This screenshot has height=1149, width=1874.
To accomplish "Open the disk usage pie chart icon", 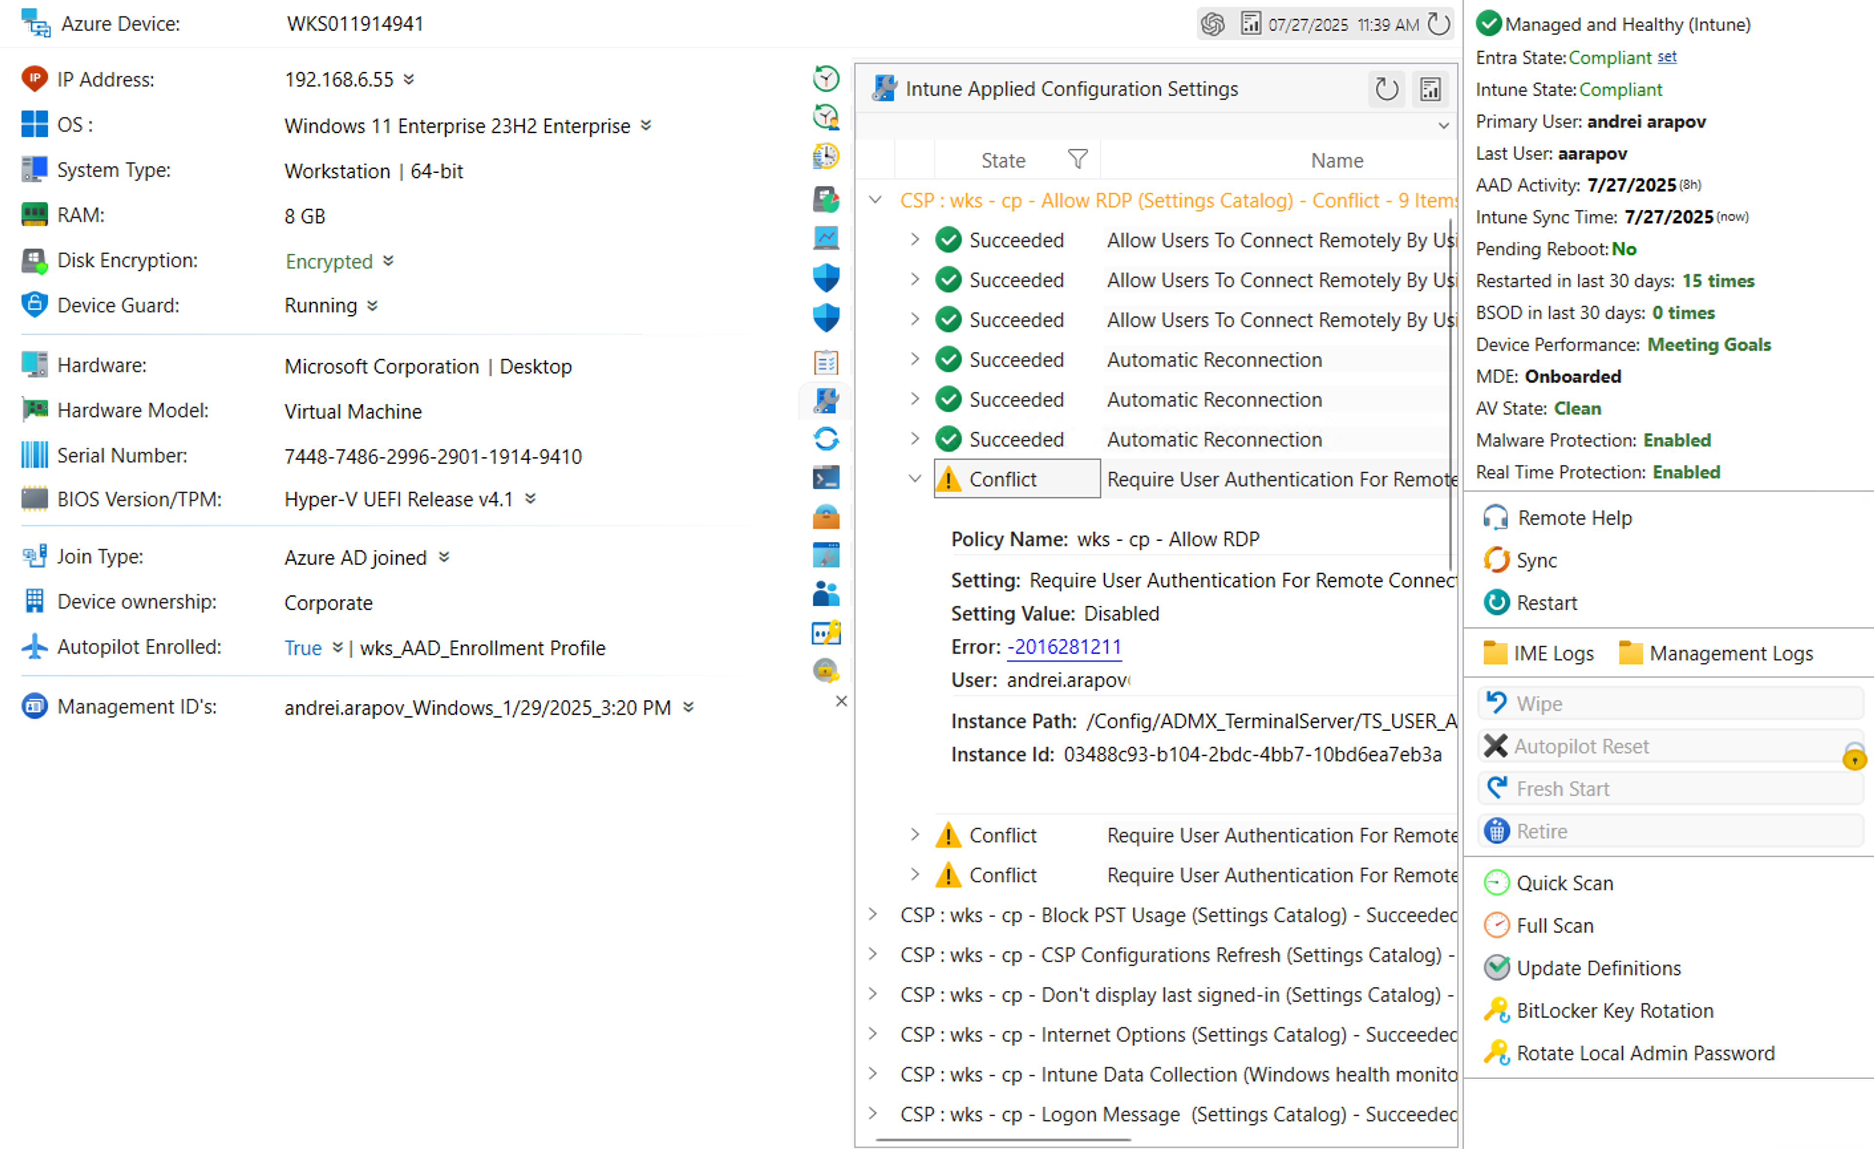I will (826, 199).
